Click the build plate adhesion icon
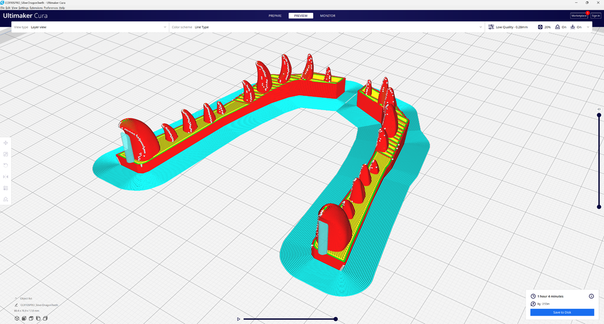 572,27
